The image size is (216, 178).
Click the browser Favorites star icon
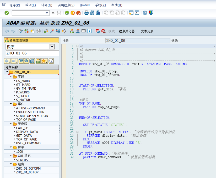44,61
